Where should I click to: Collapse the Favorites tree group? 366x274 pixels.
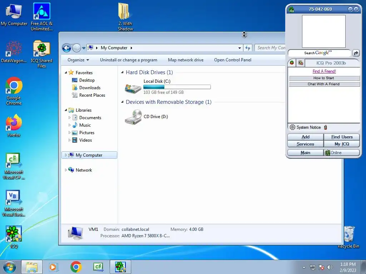66,73
